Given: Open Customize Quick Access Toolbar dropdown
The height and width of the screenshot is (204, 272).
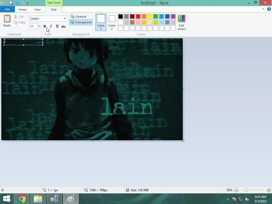Looking at the screenshot, I should [x=27, y=3].
